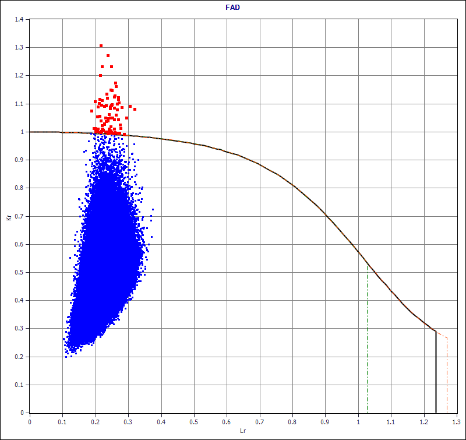The image size is (466, 440).
Task: Click the 0.7 tick label on Kr axis
Action: 20,217
